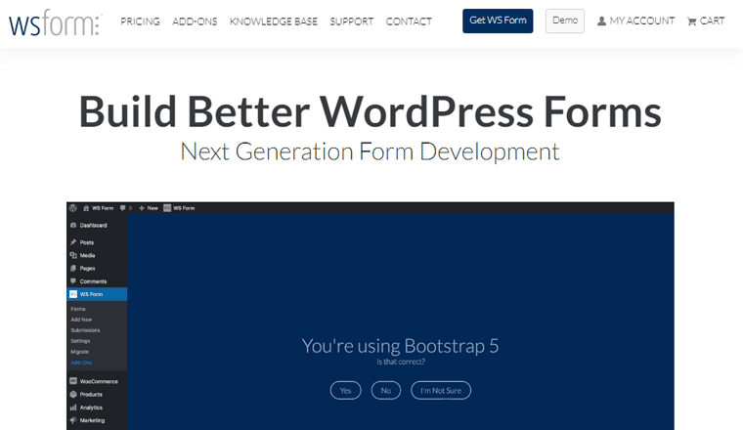This screenshot has width=743, height=430.
Task: Click the Posts pin icon
Action: [x=73, y=242]
